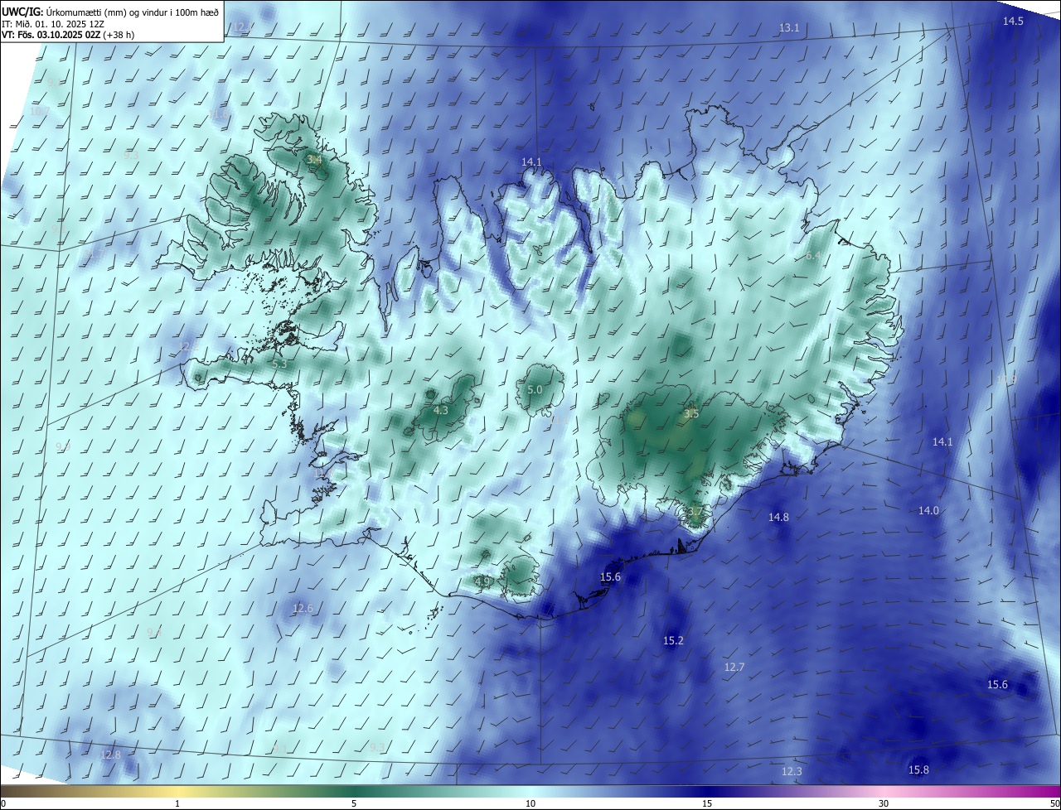Screen dimensions: 1061x810
Task: Click the 3.4 value over the Westfjords
Action: click(x=314, y=159)
